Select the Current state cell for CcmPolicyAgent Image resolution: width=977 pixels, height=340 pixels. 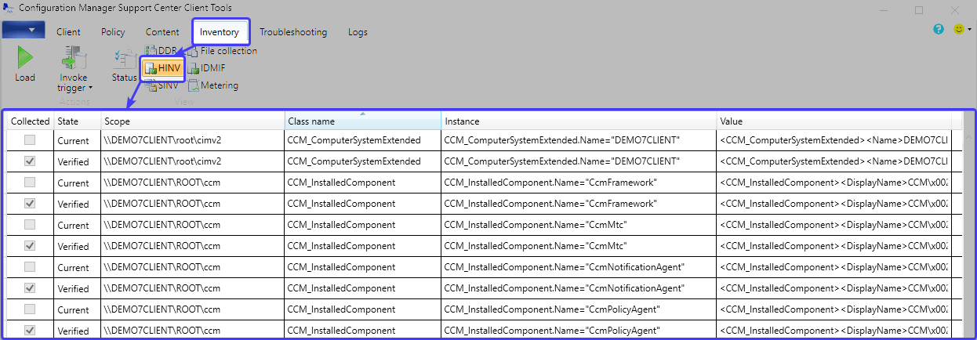tap(77, 309)
